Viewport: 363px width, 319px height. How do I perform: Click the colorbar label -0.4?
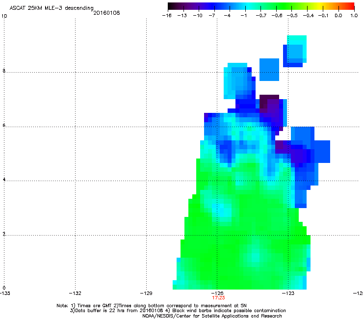click(309, 16)
